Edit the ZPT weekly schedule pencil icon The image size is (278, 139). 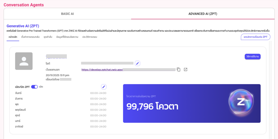104,87
